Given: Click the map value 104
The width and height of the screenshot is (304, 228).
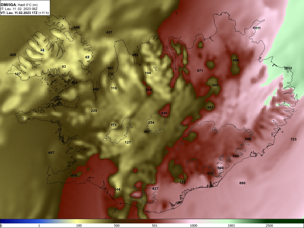Looking at the screenshot, I should [x=148, y=73].
